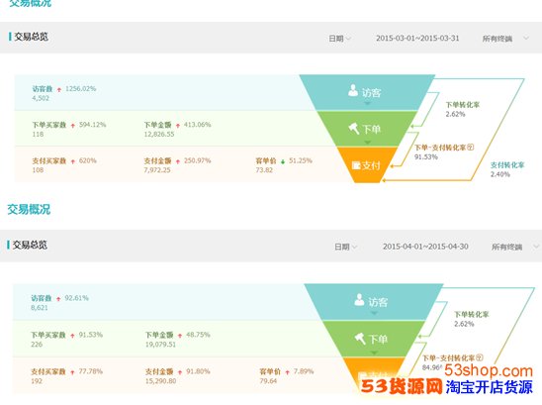Click the visitor person icon in April funnel
Image resolution: width=542 pixels, height=405 pixels.
coord(359,300)
